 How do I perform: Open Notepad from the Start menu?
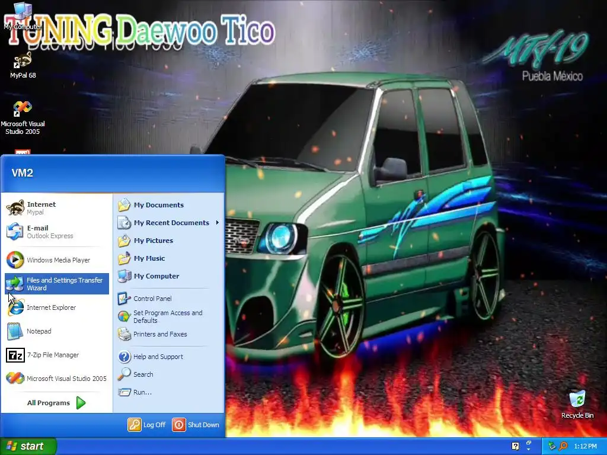pyautogui.click(x=57, y=331)
